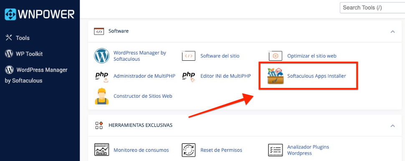The image size is (405, 161).
Task: Click the Monitoreo de consumos chart icon
Action: pos(101,150)
